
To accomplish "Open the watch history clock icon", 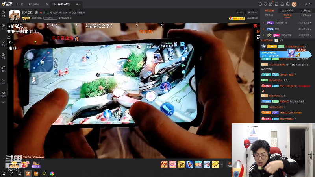I will point(260,4).
